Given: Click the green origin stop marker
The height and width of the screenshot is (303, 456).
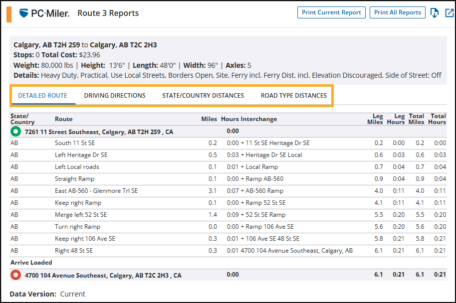Looking at the screenshot, I should (15, 132).
